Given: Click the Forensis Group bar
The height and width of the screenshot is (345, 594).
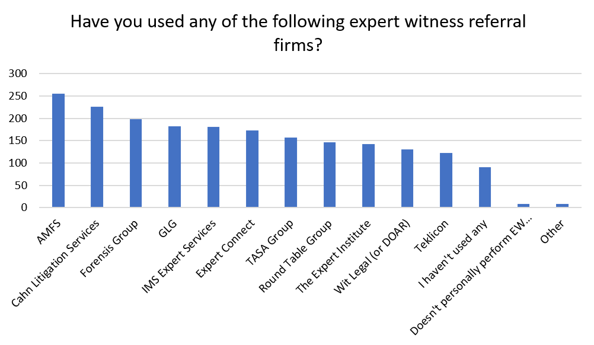Looking at the screenshot, I should (x=136, y=163).
